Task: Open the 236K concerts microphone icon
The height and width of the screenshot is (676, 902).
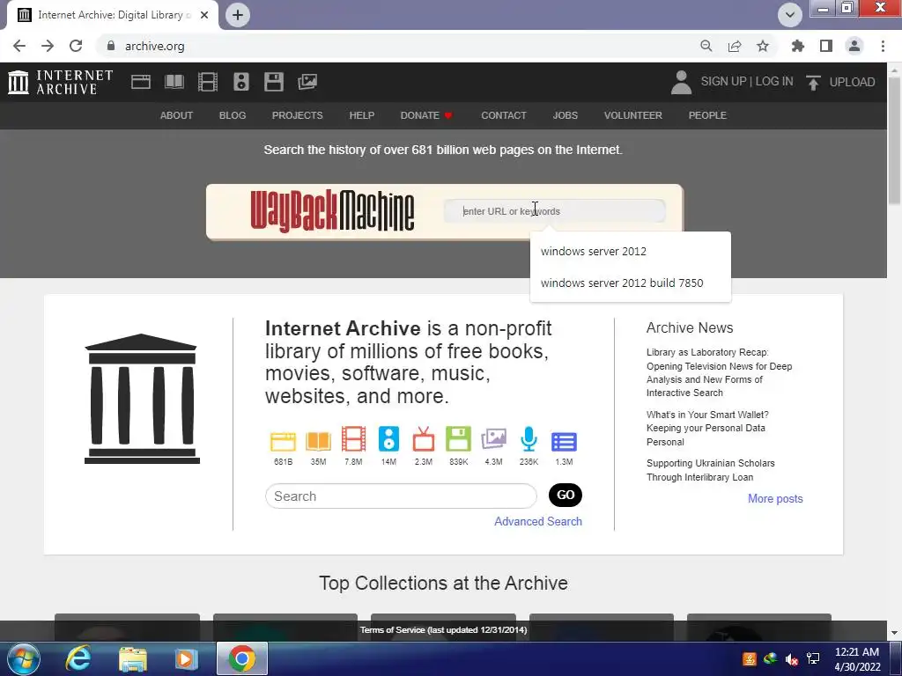Action: 529,439
